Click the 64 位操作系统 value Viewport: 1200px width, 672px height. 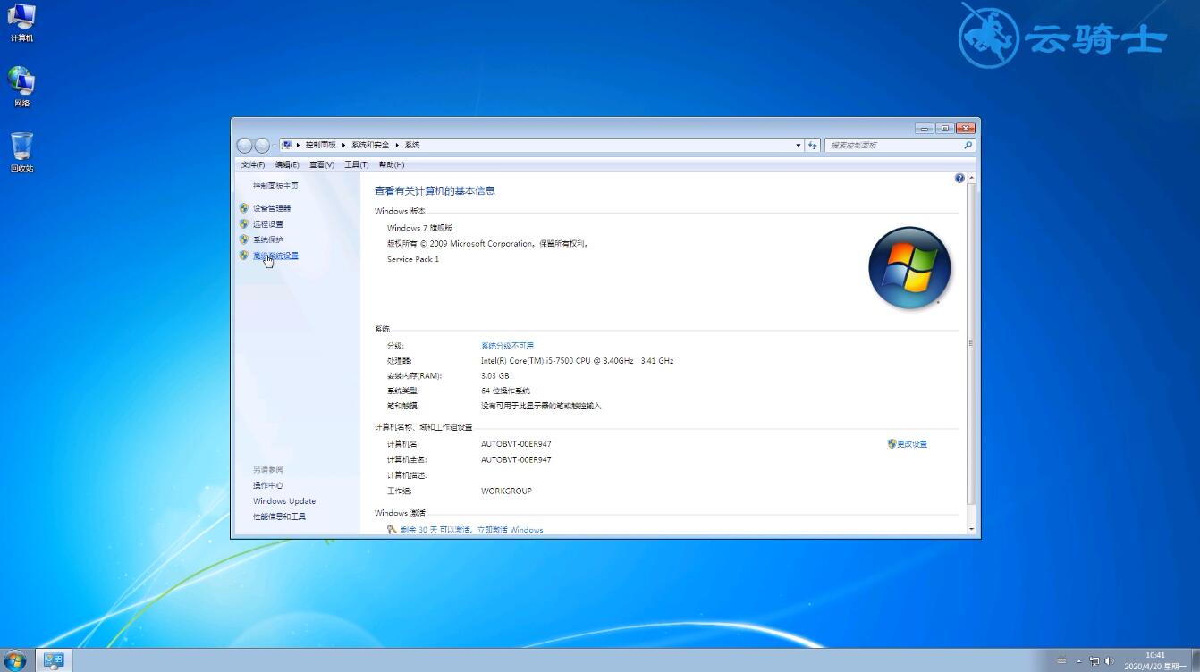[x=505, y=391]
